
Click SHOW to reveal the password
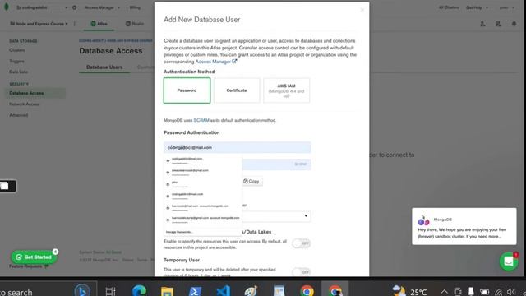(x=301, y=164)
